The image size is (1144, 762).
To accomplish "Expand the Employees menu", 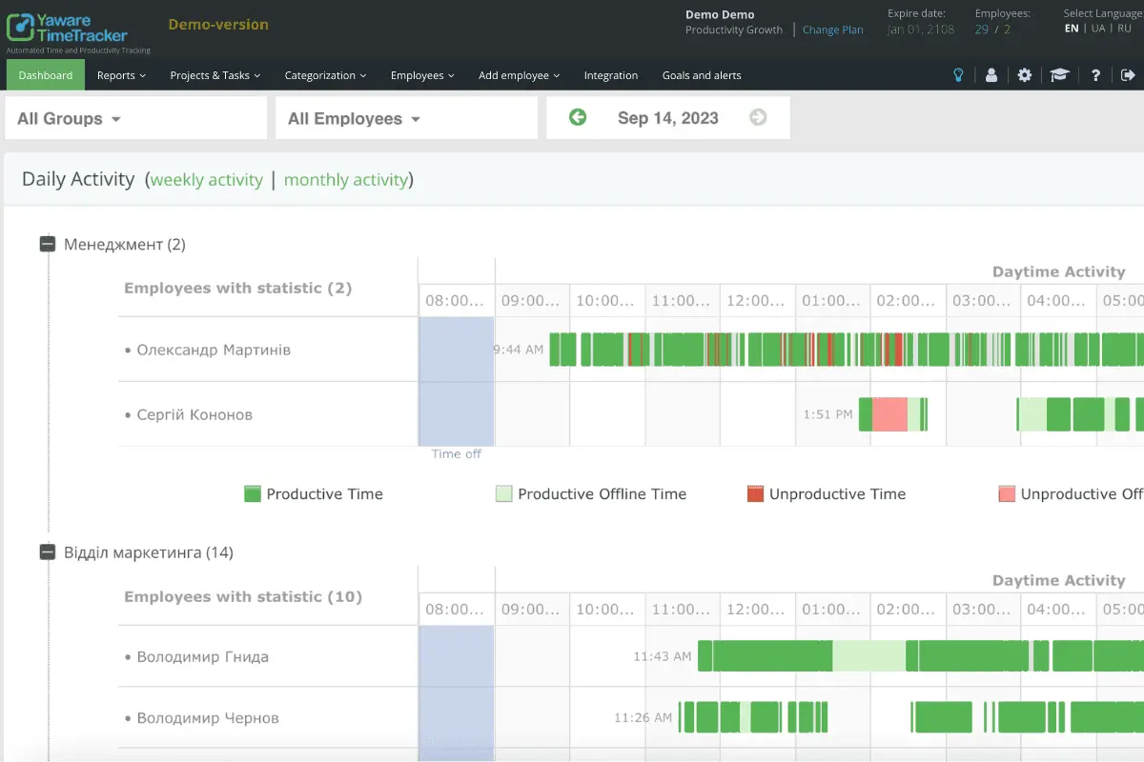I will pyautogui.click(x=422, y=75).
